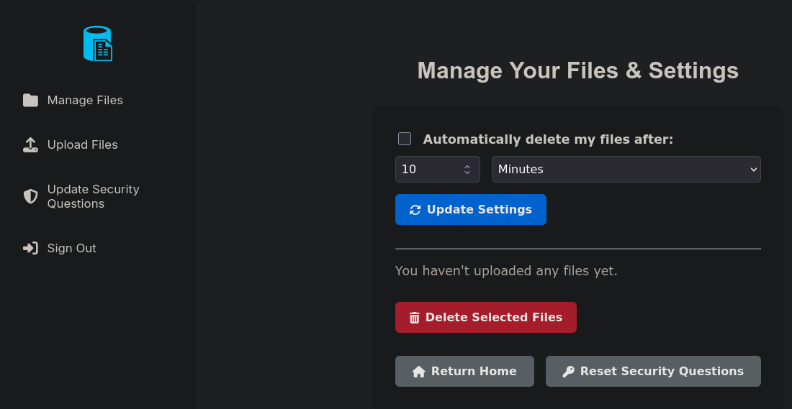This screenshot has width=792, height=409.
Task: Click the trash can icon on delete button
Action: [414, 318]
